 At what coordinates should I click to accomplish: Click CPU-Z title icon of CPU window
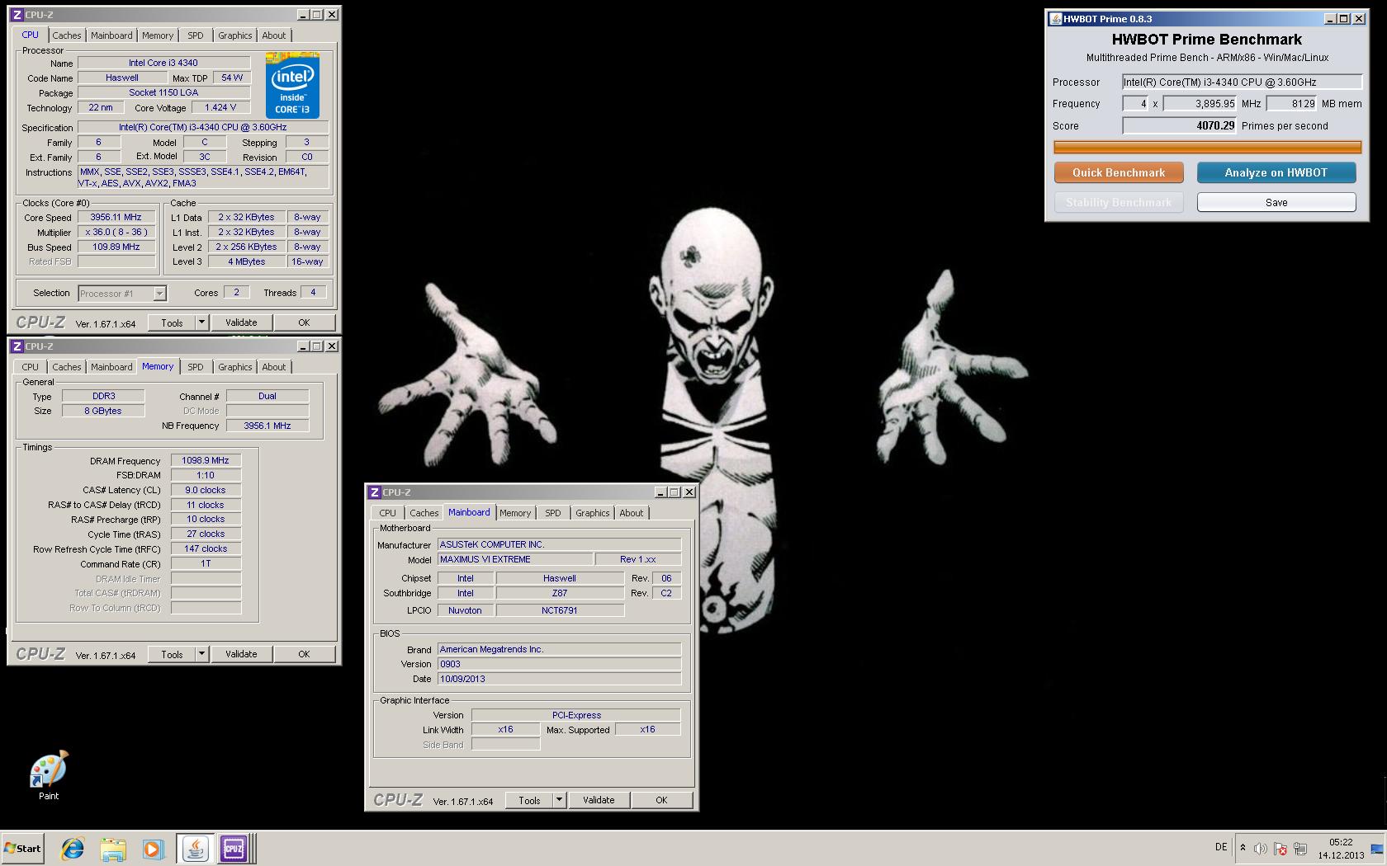[17, 15]
